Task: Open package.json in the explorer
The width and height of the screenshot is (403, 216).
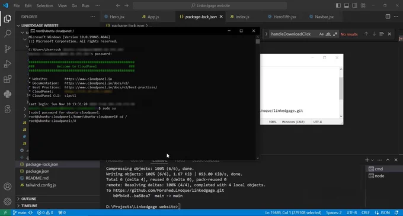Action: click(57, 171)
